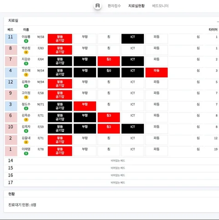Click yellow badge 2 under 박순점

[x=26, y=52]
